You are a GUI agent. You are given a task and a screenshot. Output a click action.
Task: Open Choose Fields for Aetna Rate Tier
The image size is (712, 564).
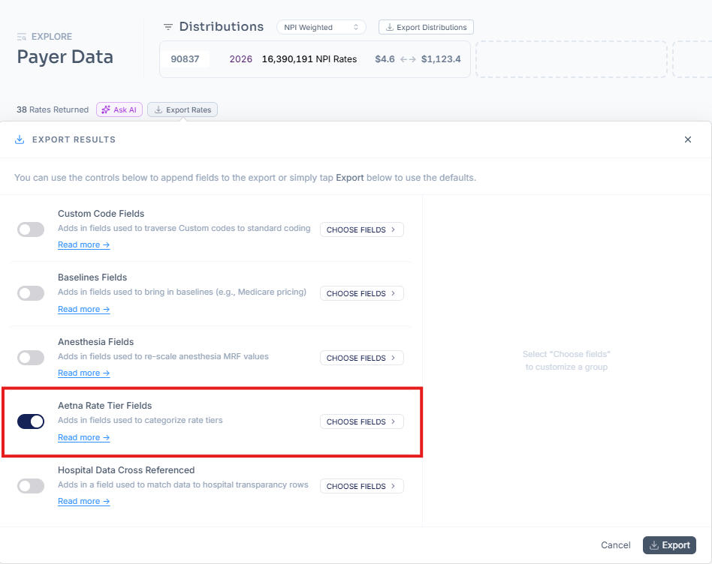(361, 421)
